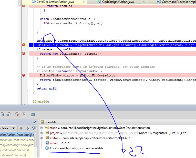This screenshot has height=158, width=196.
Task: Click the Frames panel hide/restore layout icon
Action: click(35, 122)
